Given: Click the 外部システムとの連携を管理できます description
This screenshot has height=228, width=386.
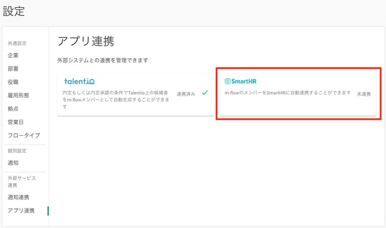Looking at the screenshot, I should coord(103,60).
